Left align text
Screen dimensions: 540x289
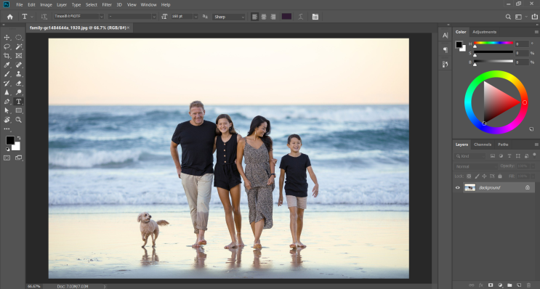pyautogui.click(x=254, y=17)
